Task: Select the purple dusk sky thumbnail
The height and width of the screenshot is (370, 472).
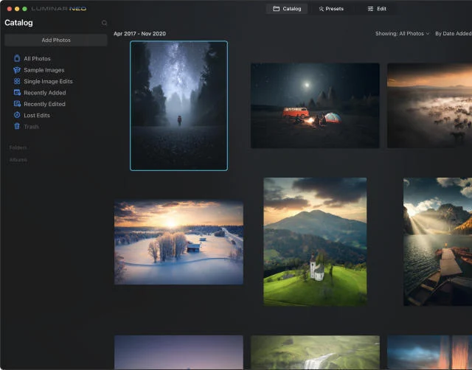Action: (178, 352)
